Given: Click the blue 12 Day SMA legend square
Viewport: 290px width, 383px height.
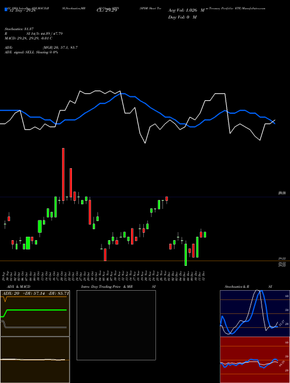Looking at the screenshot, I should (6, 9).
